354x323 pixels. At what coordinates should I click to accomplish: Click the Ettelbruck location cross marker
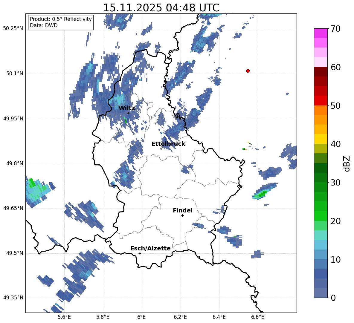(161, 149)
